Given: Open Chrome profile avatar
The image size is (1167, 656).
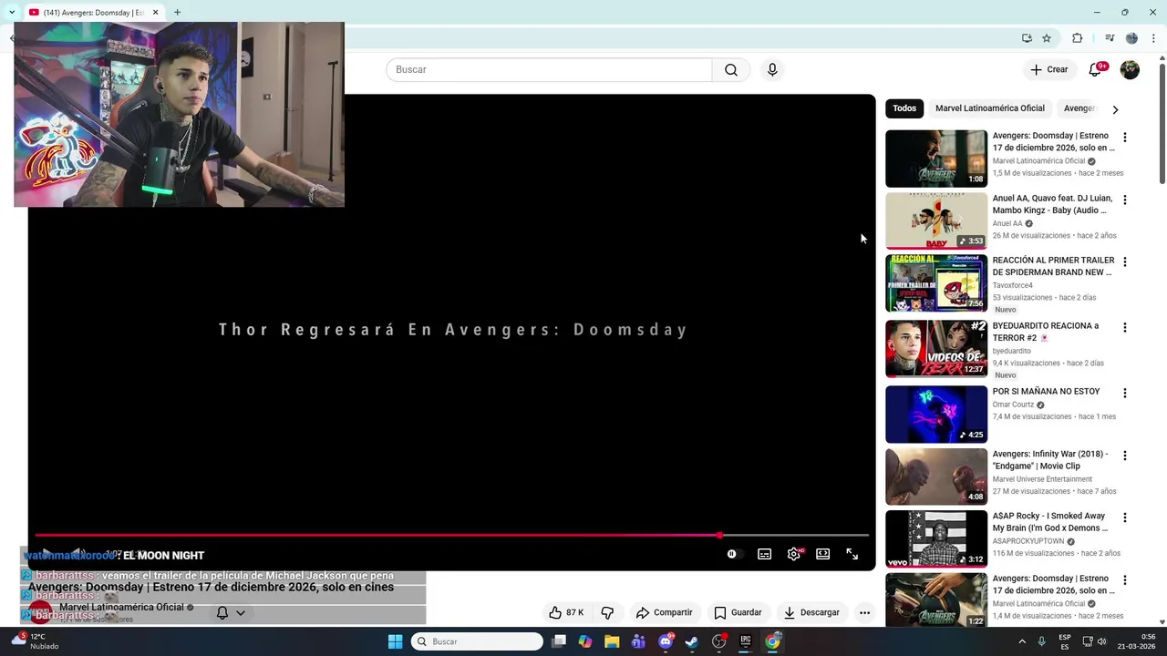Looking at the screenshot, I should point(1131,38).
